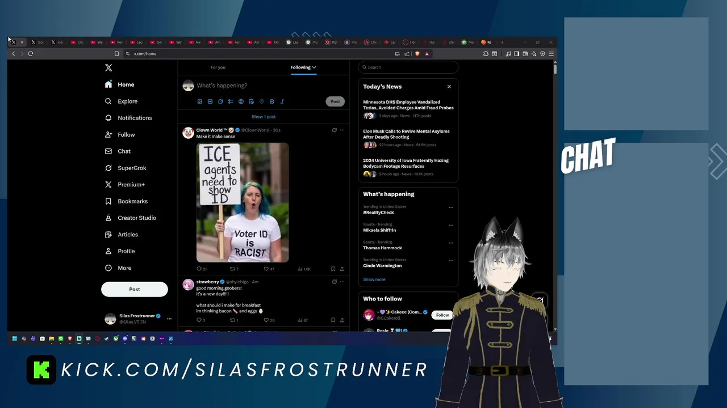Bookmark the Clown World post
Image resolution: width=727 pixels, height=408 pixels.
tap(333, 269)
